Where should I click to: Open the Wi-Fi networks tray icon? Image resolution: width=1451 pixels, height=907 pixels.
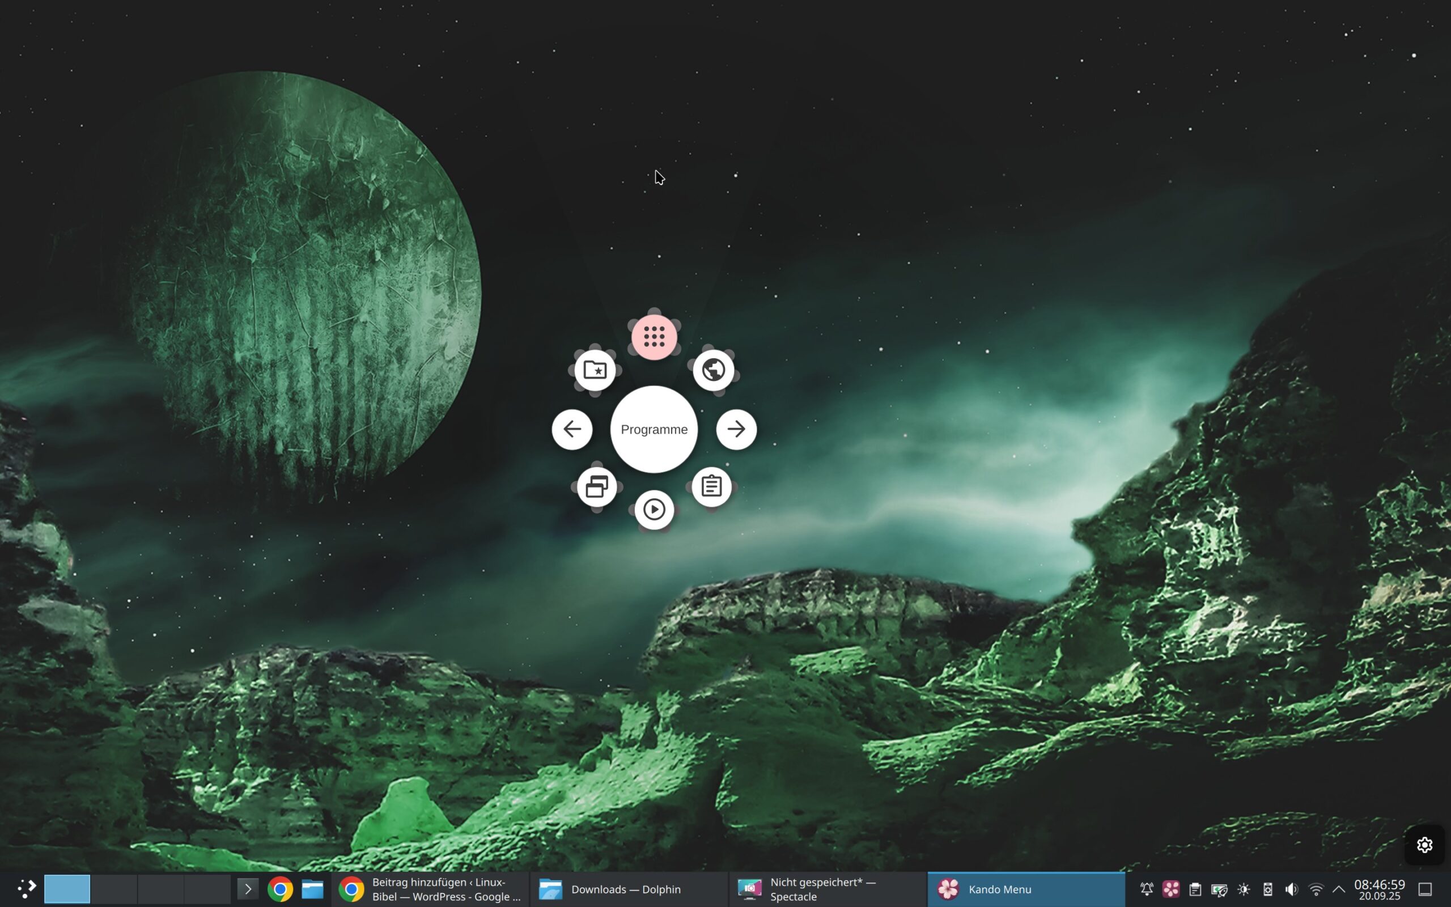point(1316,889)
